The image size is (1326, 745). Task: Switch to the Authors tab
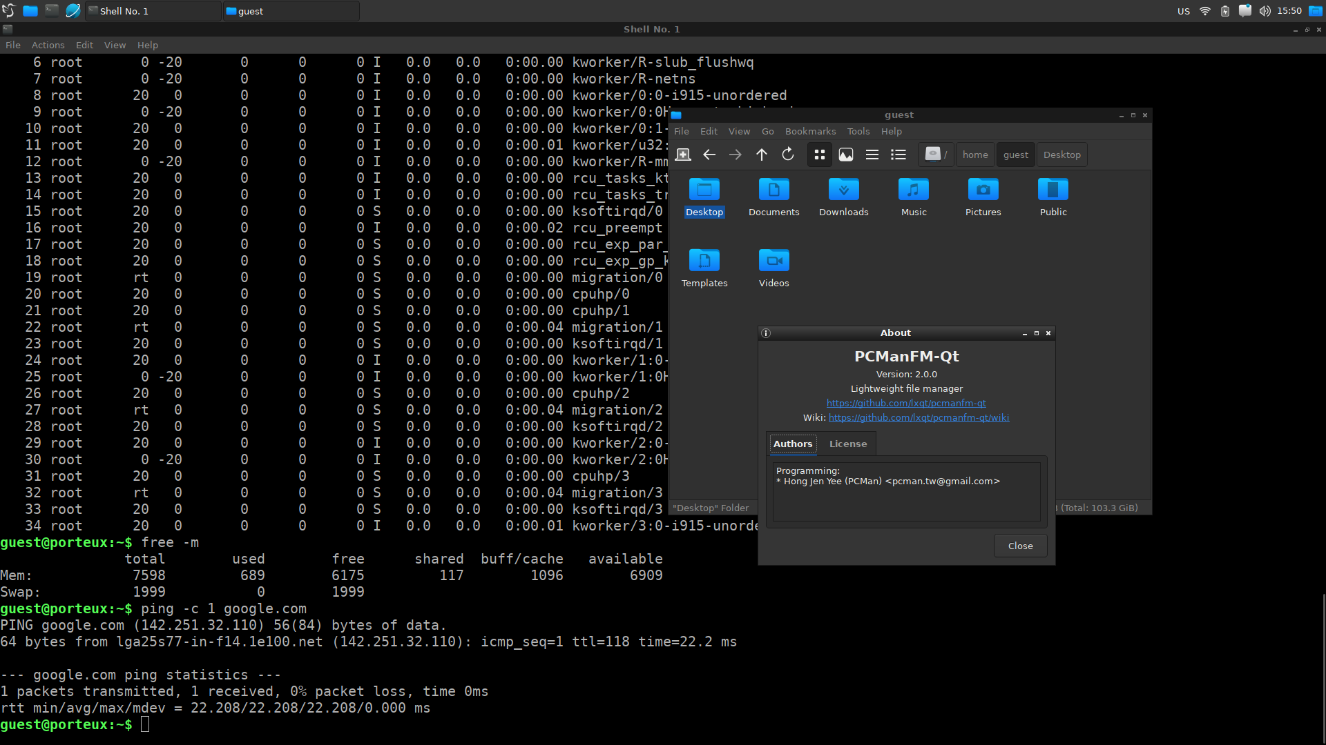(x=793, y=444)
